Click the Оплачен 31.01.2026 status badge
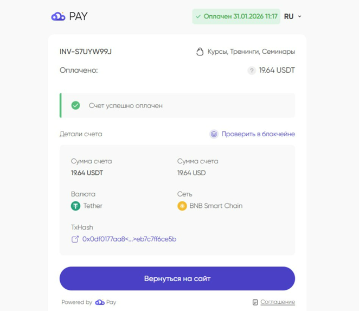The height and width of the screenshot is (311, 359). pos(236,16)
